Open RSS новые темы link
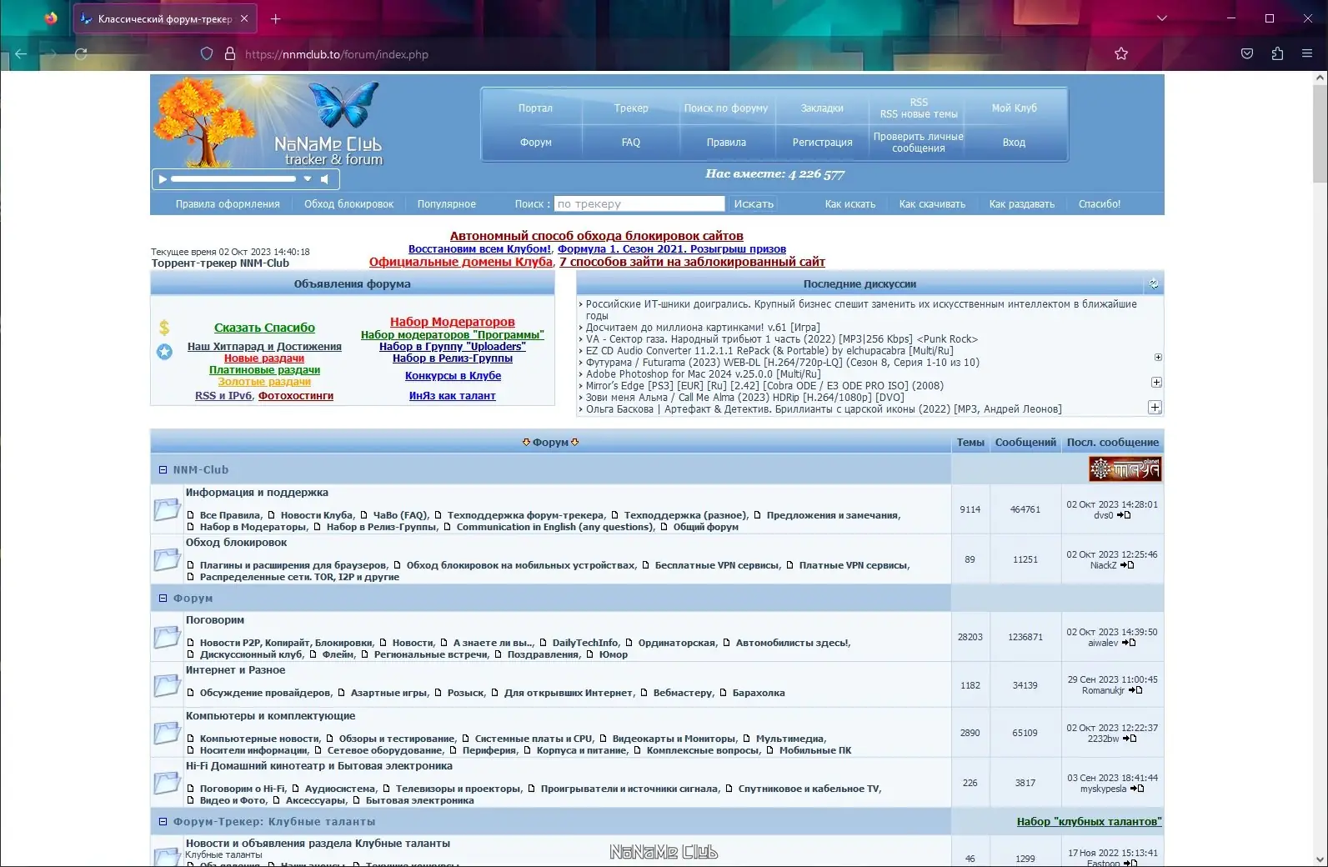Viewport: 1328px width, 867px height. point(919,114)
